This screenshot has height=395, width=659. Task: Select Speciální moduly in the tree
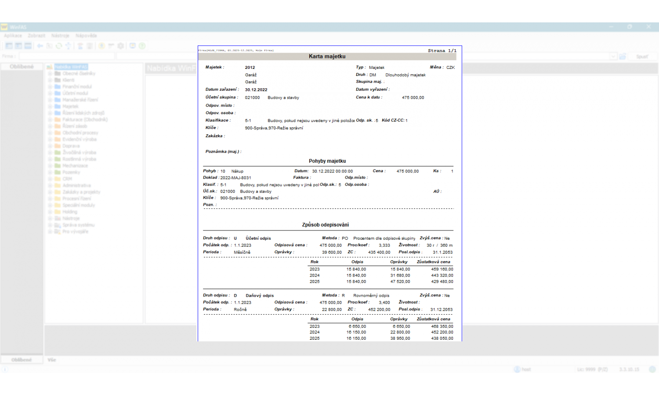[x=79, y=205]
